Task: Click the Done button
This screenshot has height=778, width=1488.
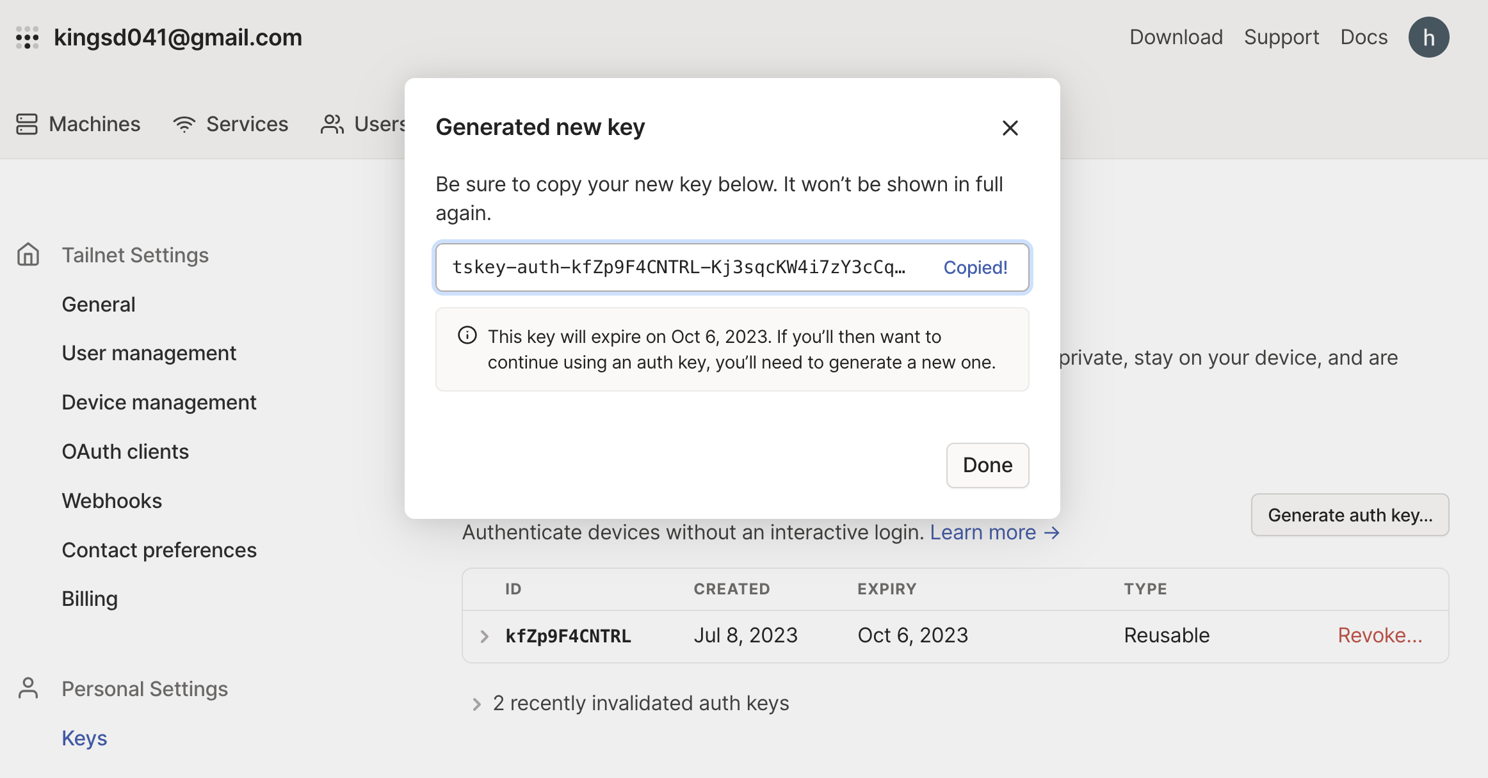Action: pos(987,465)
